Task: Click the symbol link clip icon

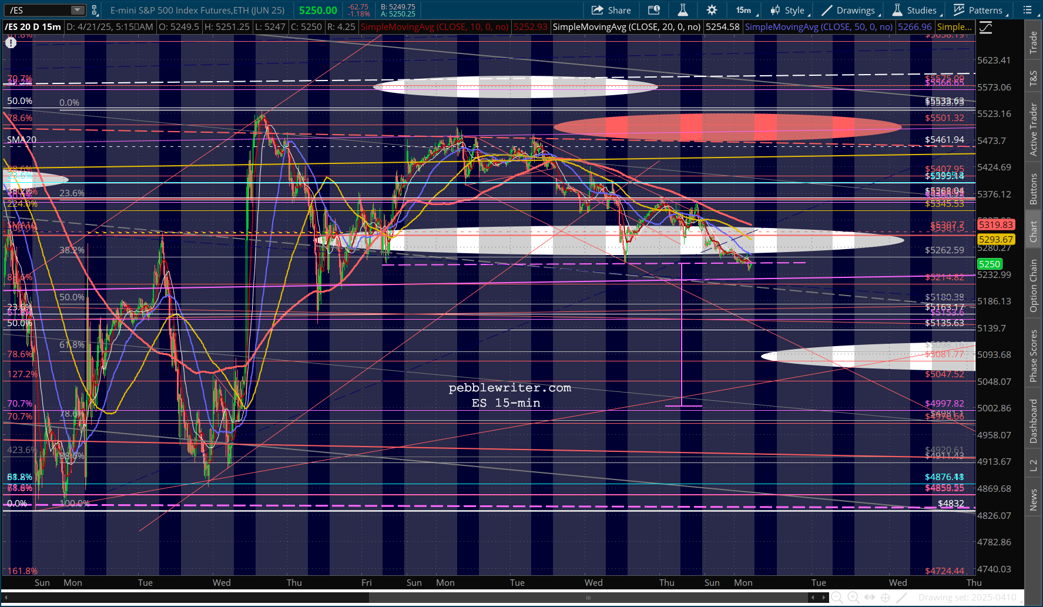Action: pyautogui.click(x=94, y=10)
